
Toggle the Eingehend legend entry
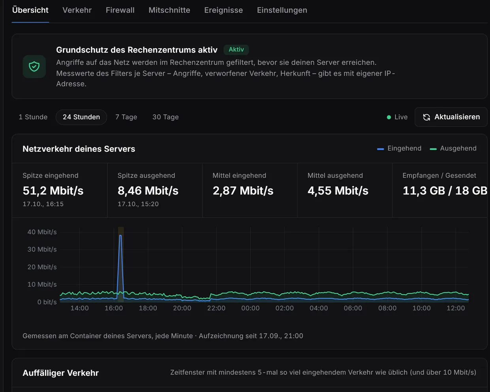(399, 149)
